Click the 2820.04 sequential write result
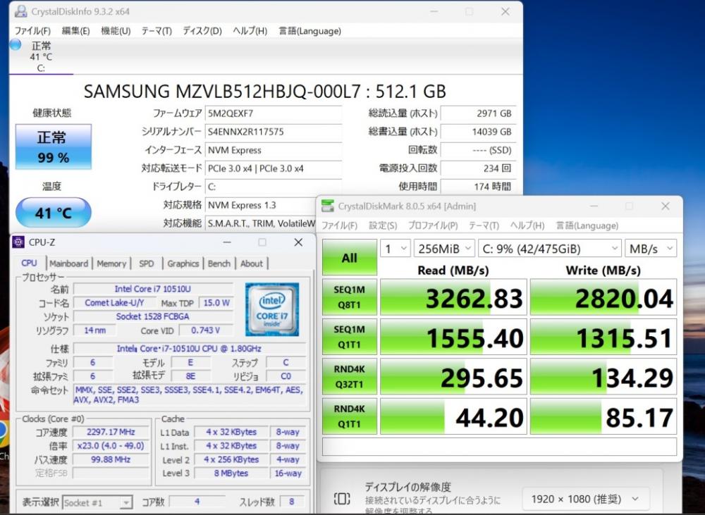Viewport: 705px width, 515px height. 603,297
